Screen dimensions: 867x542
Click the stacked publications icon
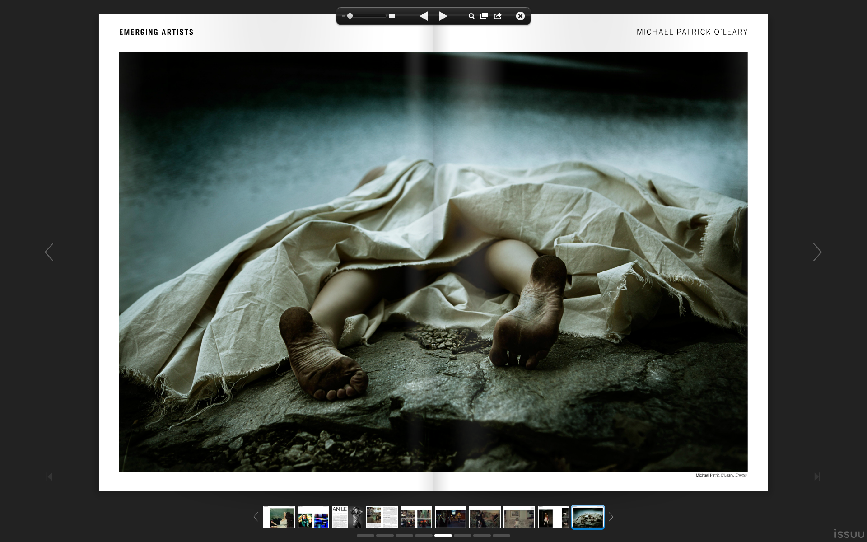(484, 16)
